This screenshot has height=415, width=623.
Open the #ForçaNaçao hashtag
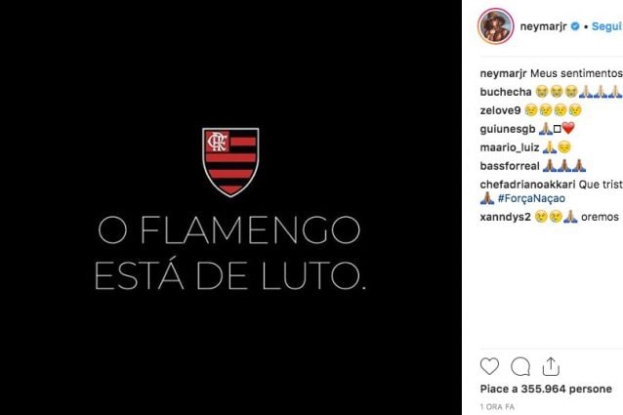pyautogui.click(x=531, y=198)
